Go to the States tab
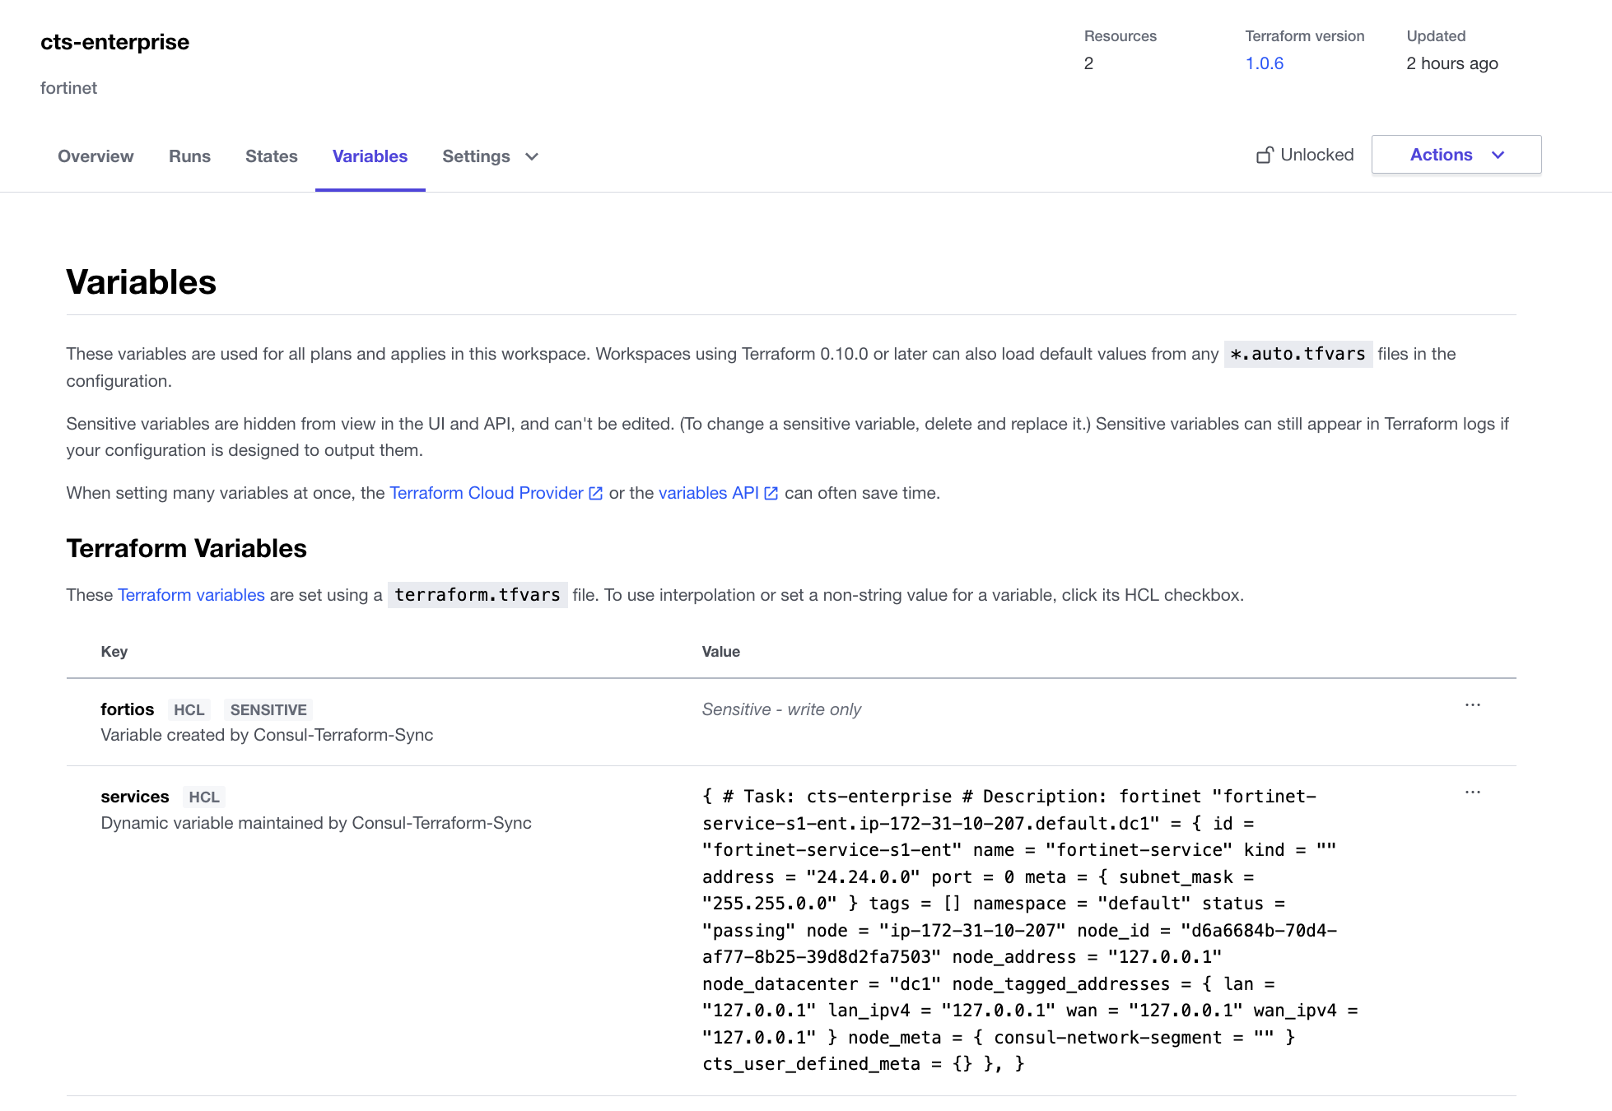 pos(271,156)
